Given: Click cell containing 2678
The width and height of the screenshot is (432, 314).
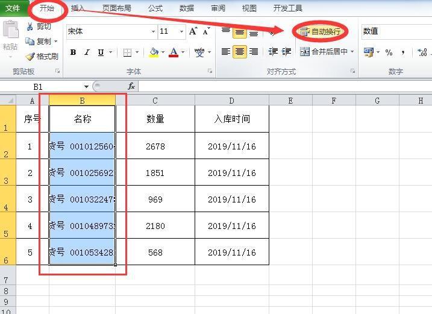Looking at the screenshot, I should pyautogui.click(x=155, y=146).
